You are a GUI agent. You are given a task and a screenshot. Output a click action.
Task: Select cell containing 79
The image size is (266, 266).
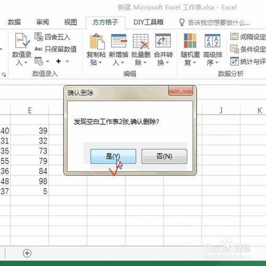pyautogui.click(x=30, y=161)
